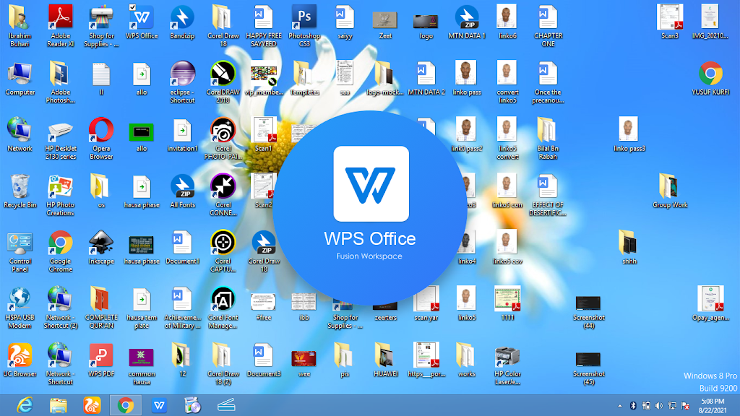Select the WPS PDF shortcut

(x=101, y=355)
